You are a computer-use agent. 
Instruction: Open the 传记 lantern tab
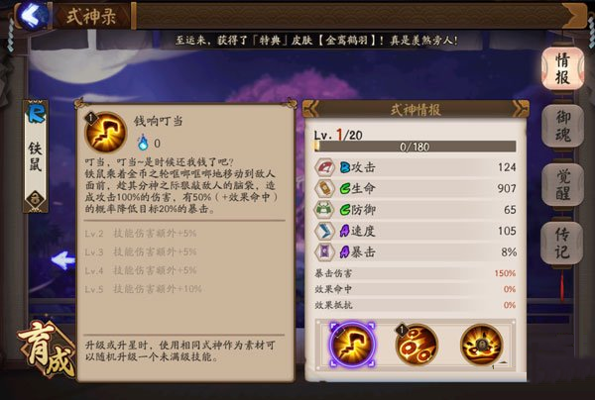562,243
